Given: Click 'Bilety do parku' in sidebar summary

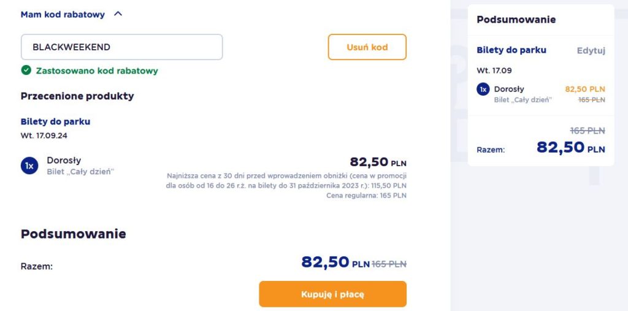Looking at the screenshot, I should click(511, 50).
